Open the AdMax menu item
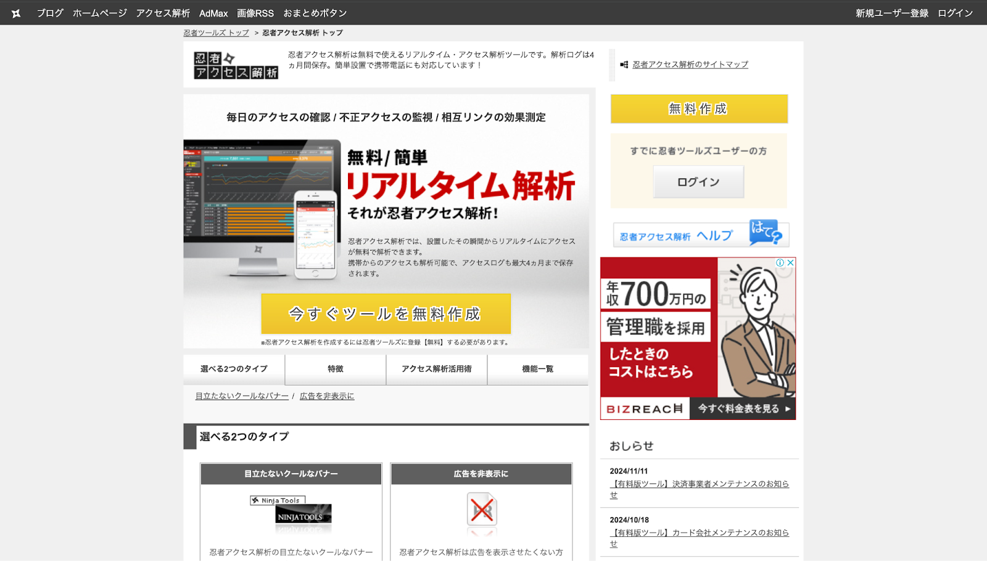987x561 pixels. [x=213, y=13]
